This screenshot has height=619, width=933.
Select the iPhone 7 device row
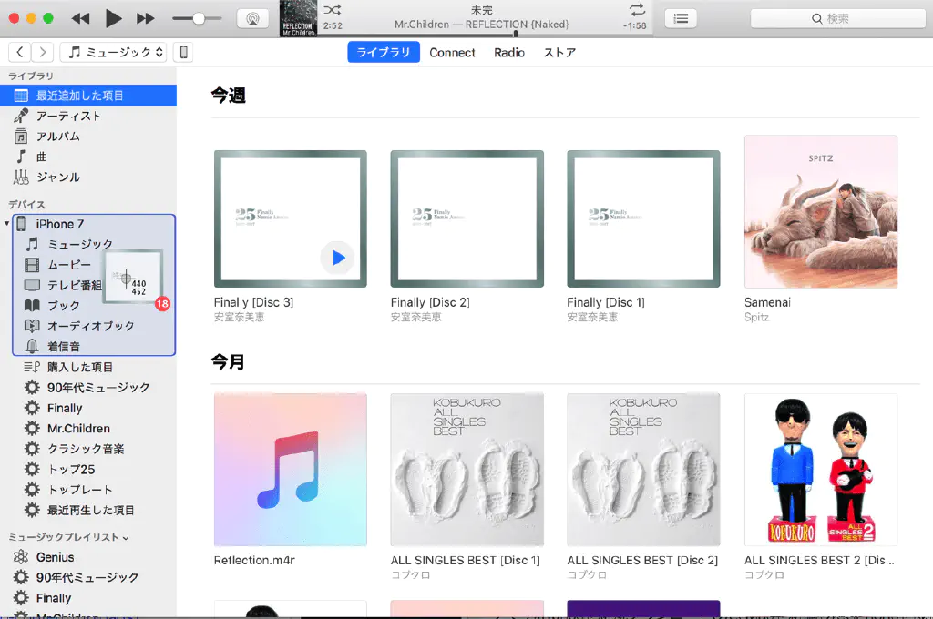pyautogui.click(x=94, y=224)
